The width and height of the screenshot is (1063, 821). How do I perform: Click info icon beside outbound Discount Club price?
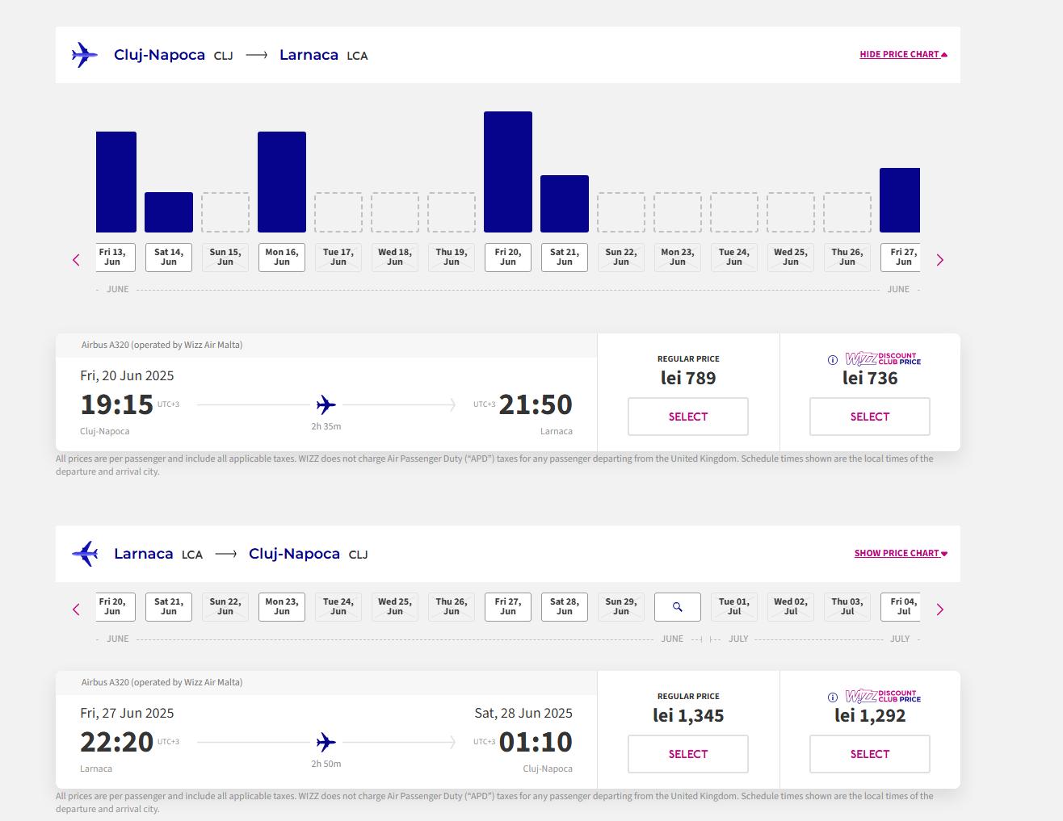click(833, 360)
